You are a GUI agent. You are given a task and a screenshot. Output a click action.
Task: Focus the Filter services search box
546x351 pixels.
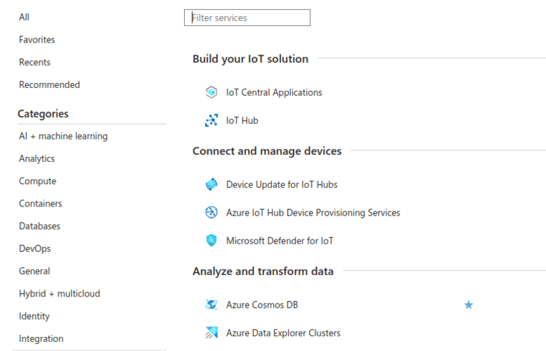coord(248,17)
